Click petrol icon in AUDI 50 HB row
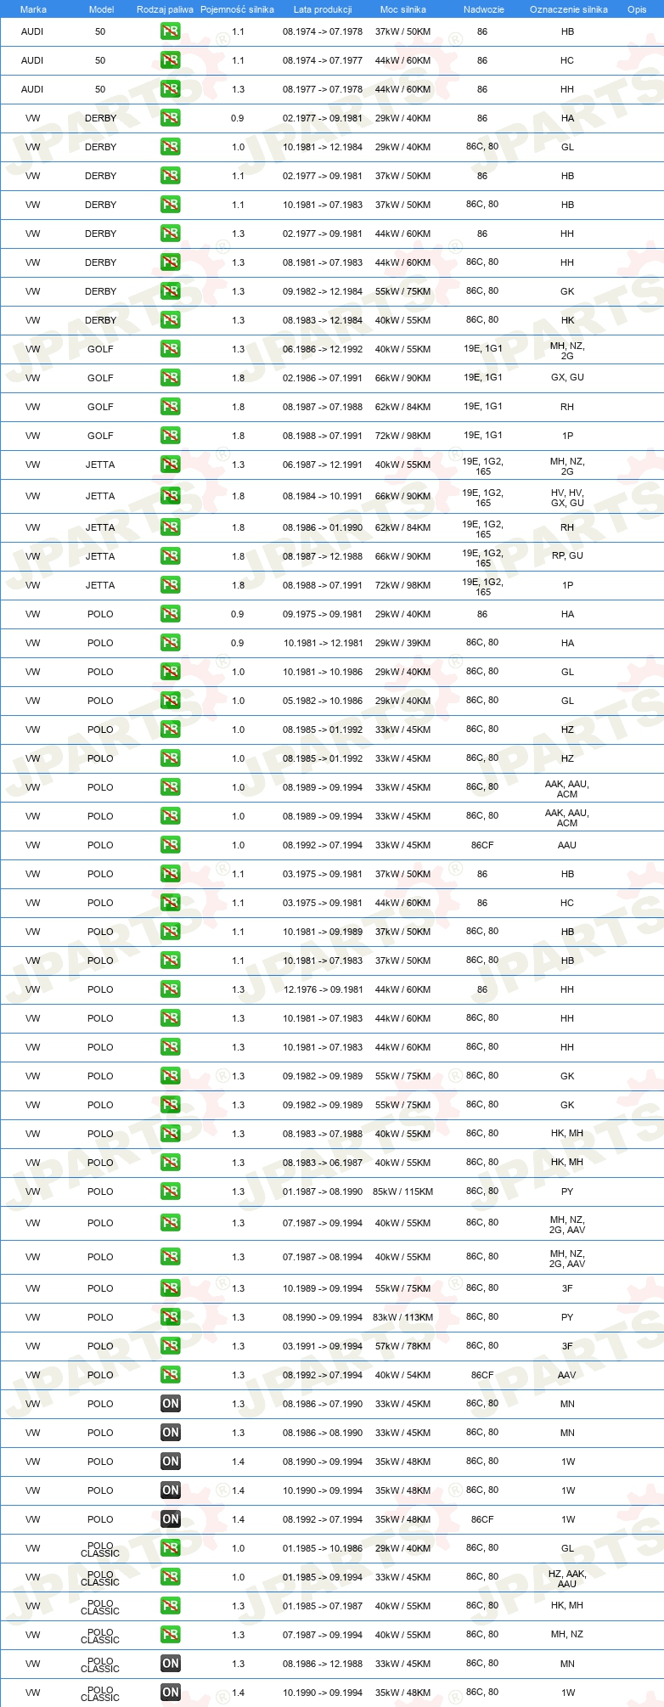 coord(170,31)
